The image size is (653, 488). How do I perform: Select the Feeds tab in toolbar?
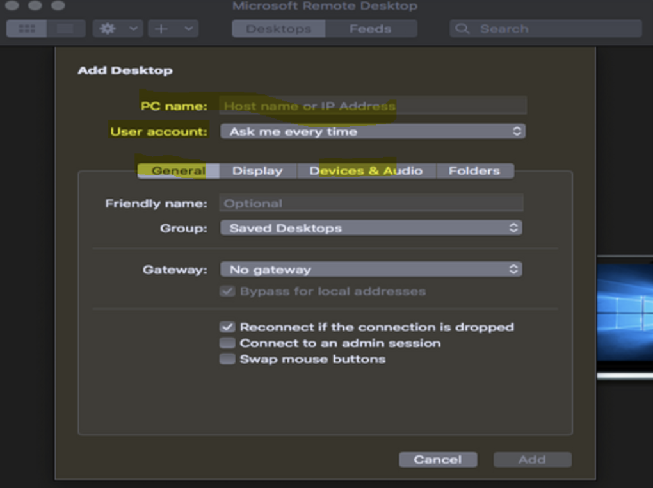tap(371, 29)
